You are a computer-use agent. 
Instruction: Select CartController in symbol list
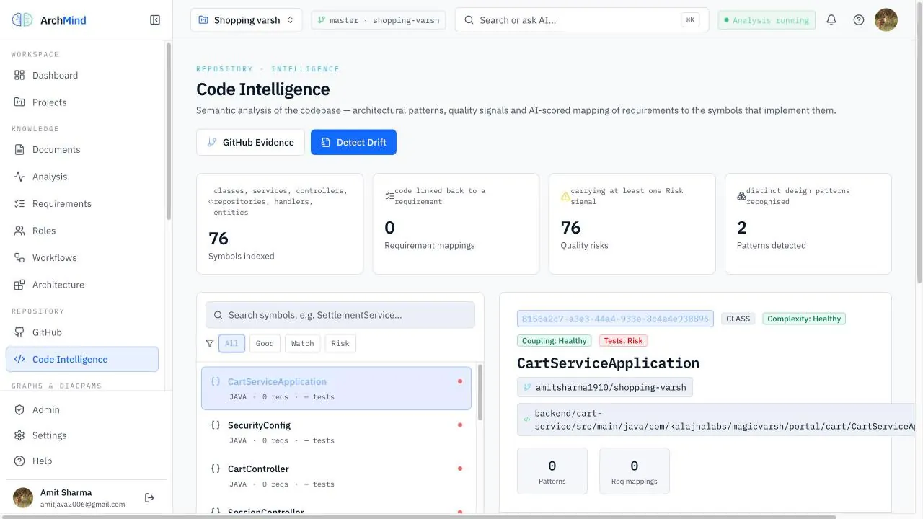tap(336, 476)
